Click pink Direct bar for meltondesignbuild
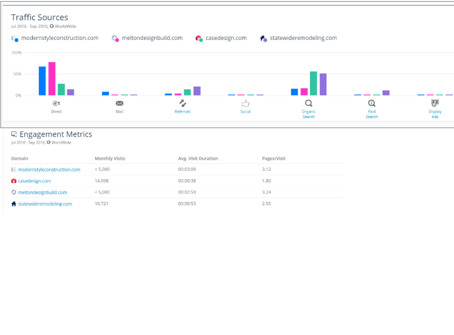The image size is (454, 335). tap(52, 79)
